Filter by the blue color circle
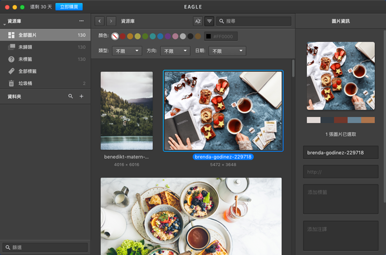The width and height of the screenshot is (386, 255). (x=160, y=36)
